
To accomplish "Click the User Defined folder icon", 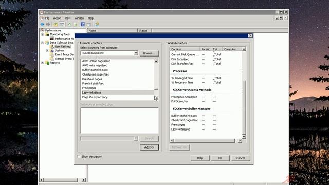I will point(52,47).
